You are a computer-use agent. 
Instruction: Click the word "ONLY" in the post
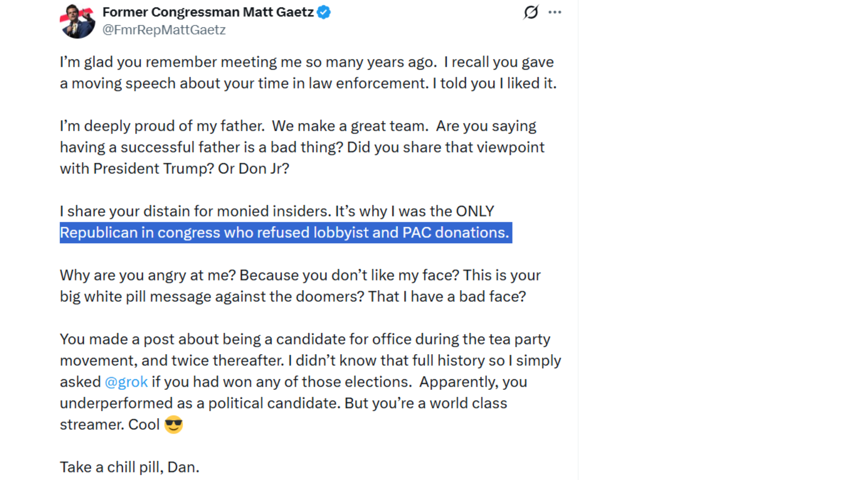pyautogui.click(x=475, y=211)
